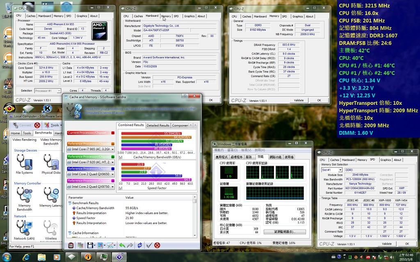Open the Caches tab in the CPU-Z CPU window
420x262 pixels.
tap(31, 16)
